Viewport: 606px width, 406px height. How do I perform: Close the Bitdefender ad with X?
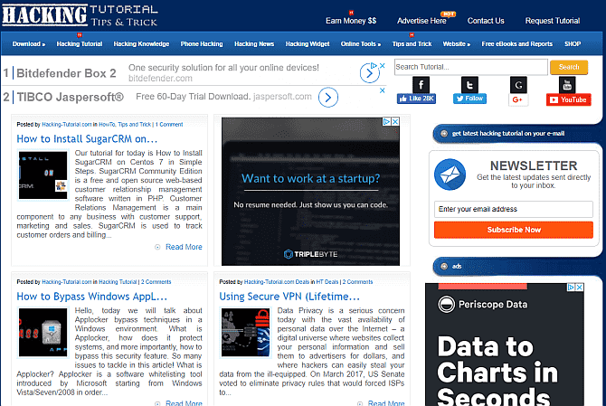(x=383, y=66)
